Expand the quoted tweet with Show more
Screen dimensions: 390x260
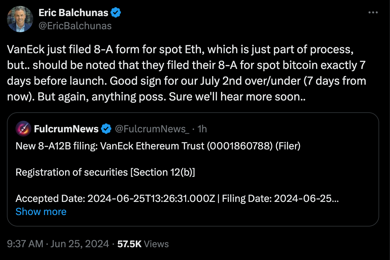tap(41, 211)
